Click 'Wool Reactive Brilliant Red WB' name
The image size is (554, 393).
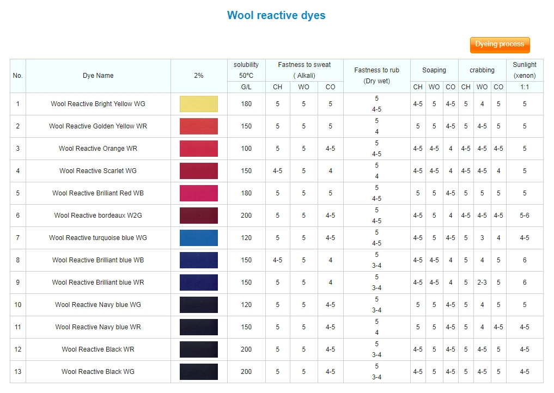coord(98,193)
